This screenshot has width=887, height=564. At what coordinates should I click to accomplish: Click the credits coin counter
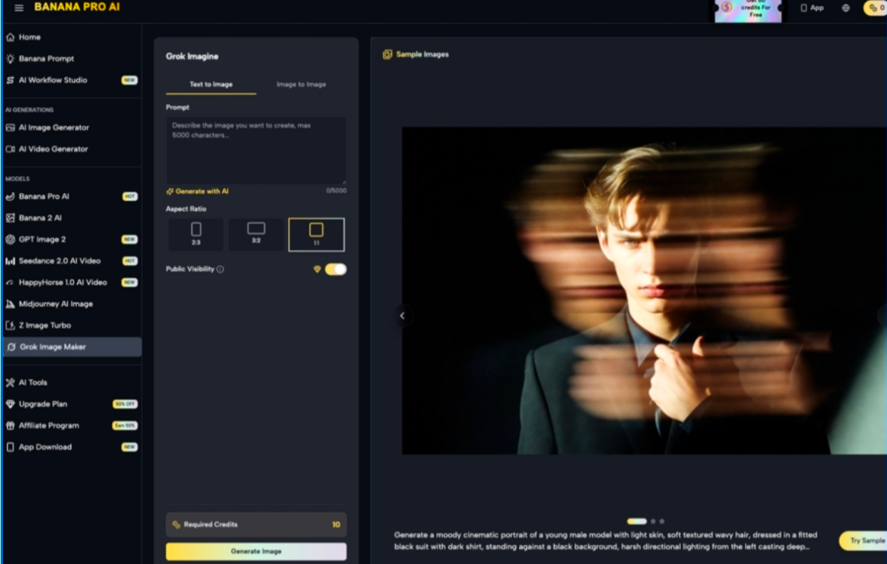click(x=875, y=8)
